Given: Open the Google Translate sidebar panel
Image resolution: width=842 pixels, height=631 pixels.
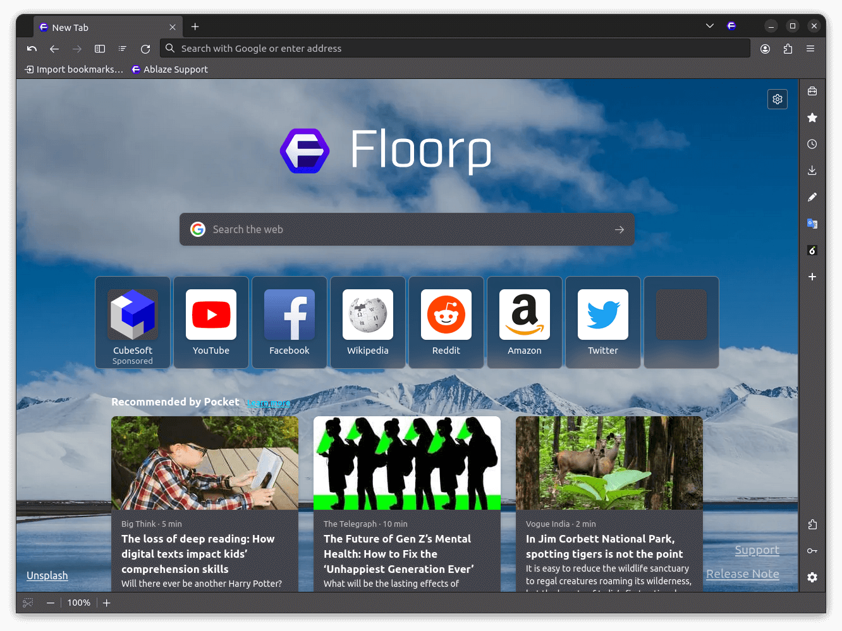Looking at the screenshot, I should point(812,224).
